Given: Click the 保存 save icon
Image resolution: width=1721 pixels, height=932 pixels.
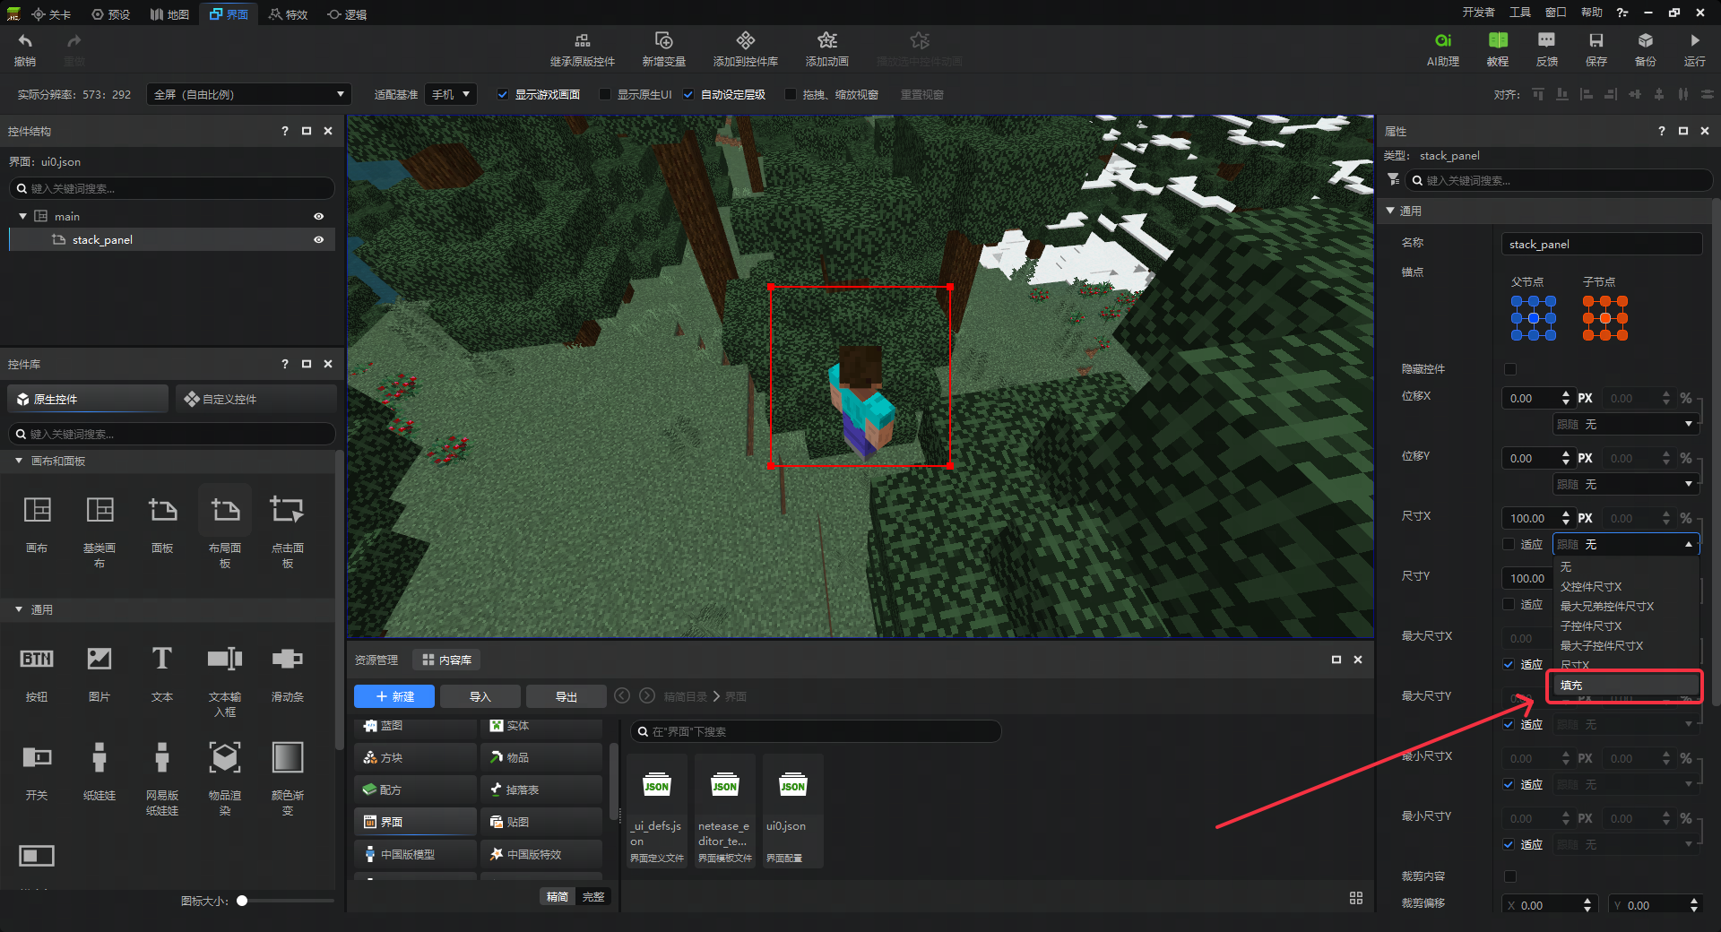Looking at the screenshot, I should click(x=1596, y=41).
